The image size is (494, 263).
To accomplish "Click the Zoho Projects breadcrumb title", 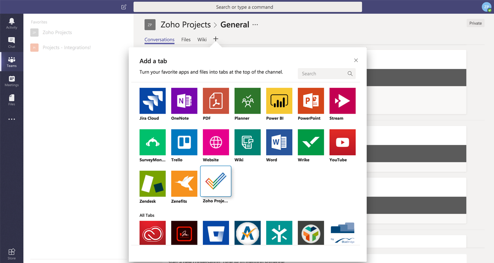I will point(185,25).
